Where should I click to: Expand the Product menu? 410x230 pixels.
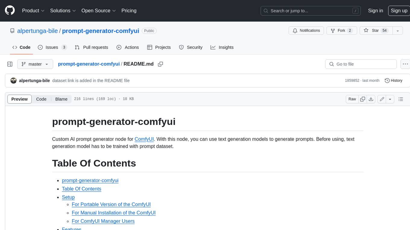pyautogui.click(x=33, y=11)
